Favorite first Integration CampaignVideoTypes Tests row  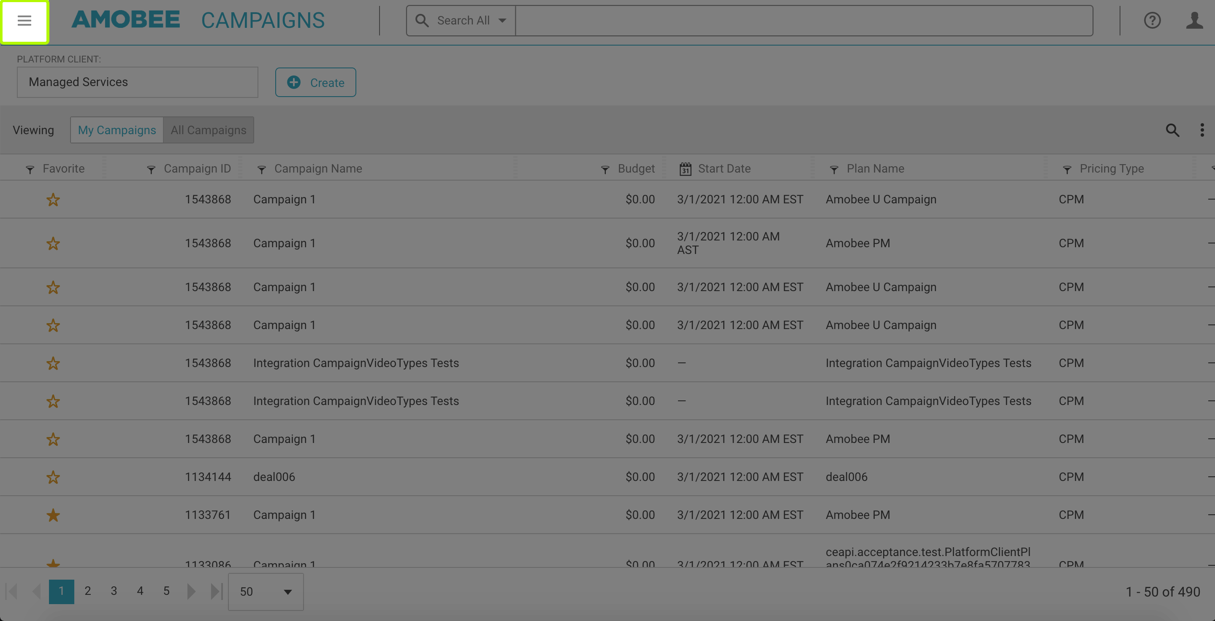53,363
